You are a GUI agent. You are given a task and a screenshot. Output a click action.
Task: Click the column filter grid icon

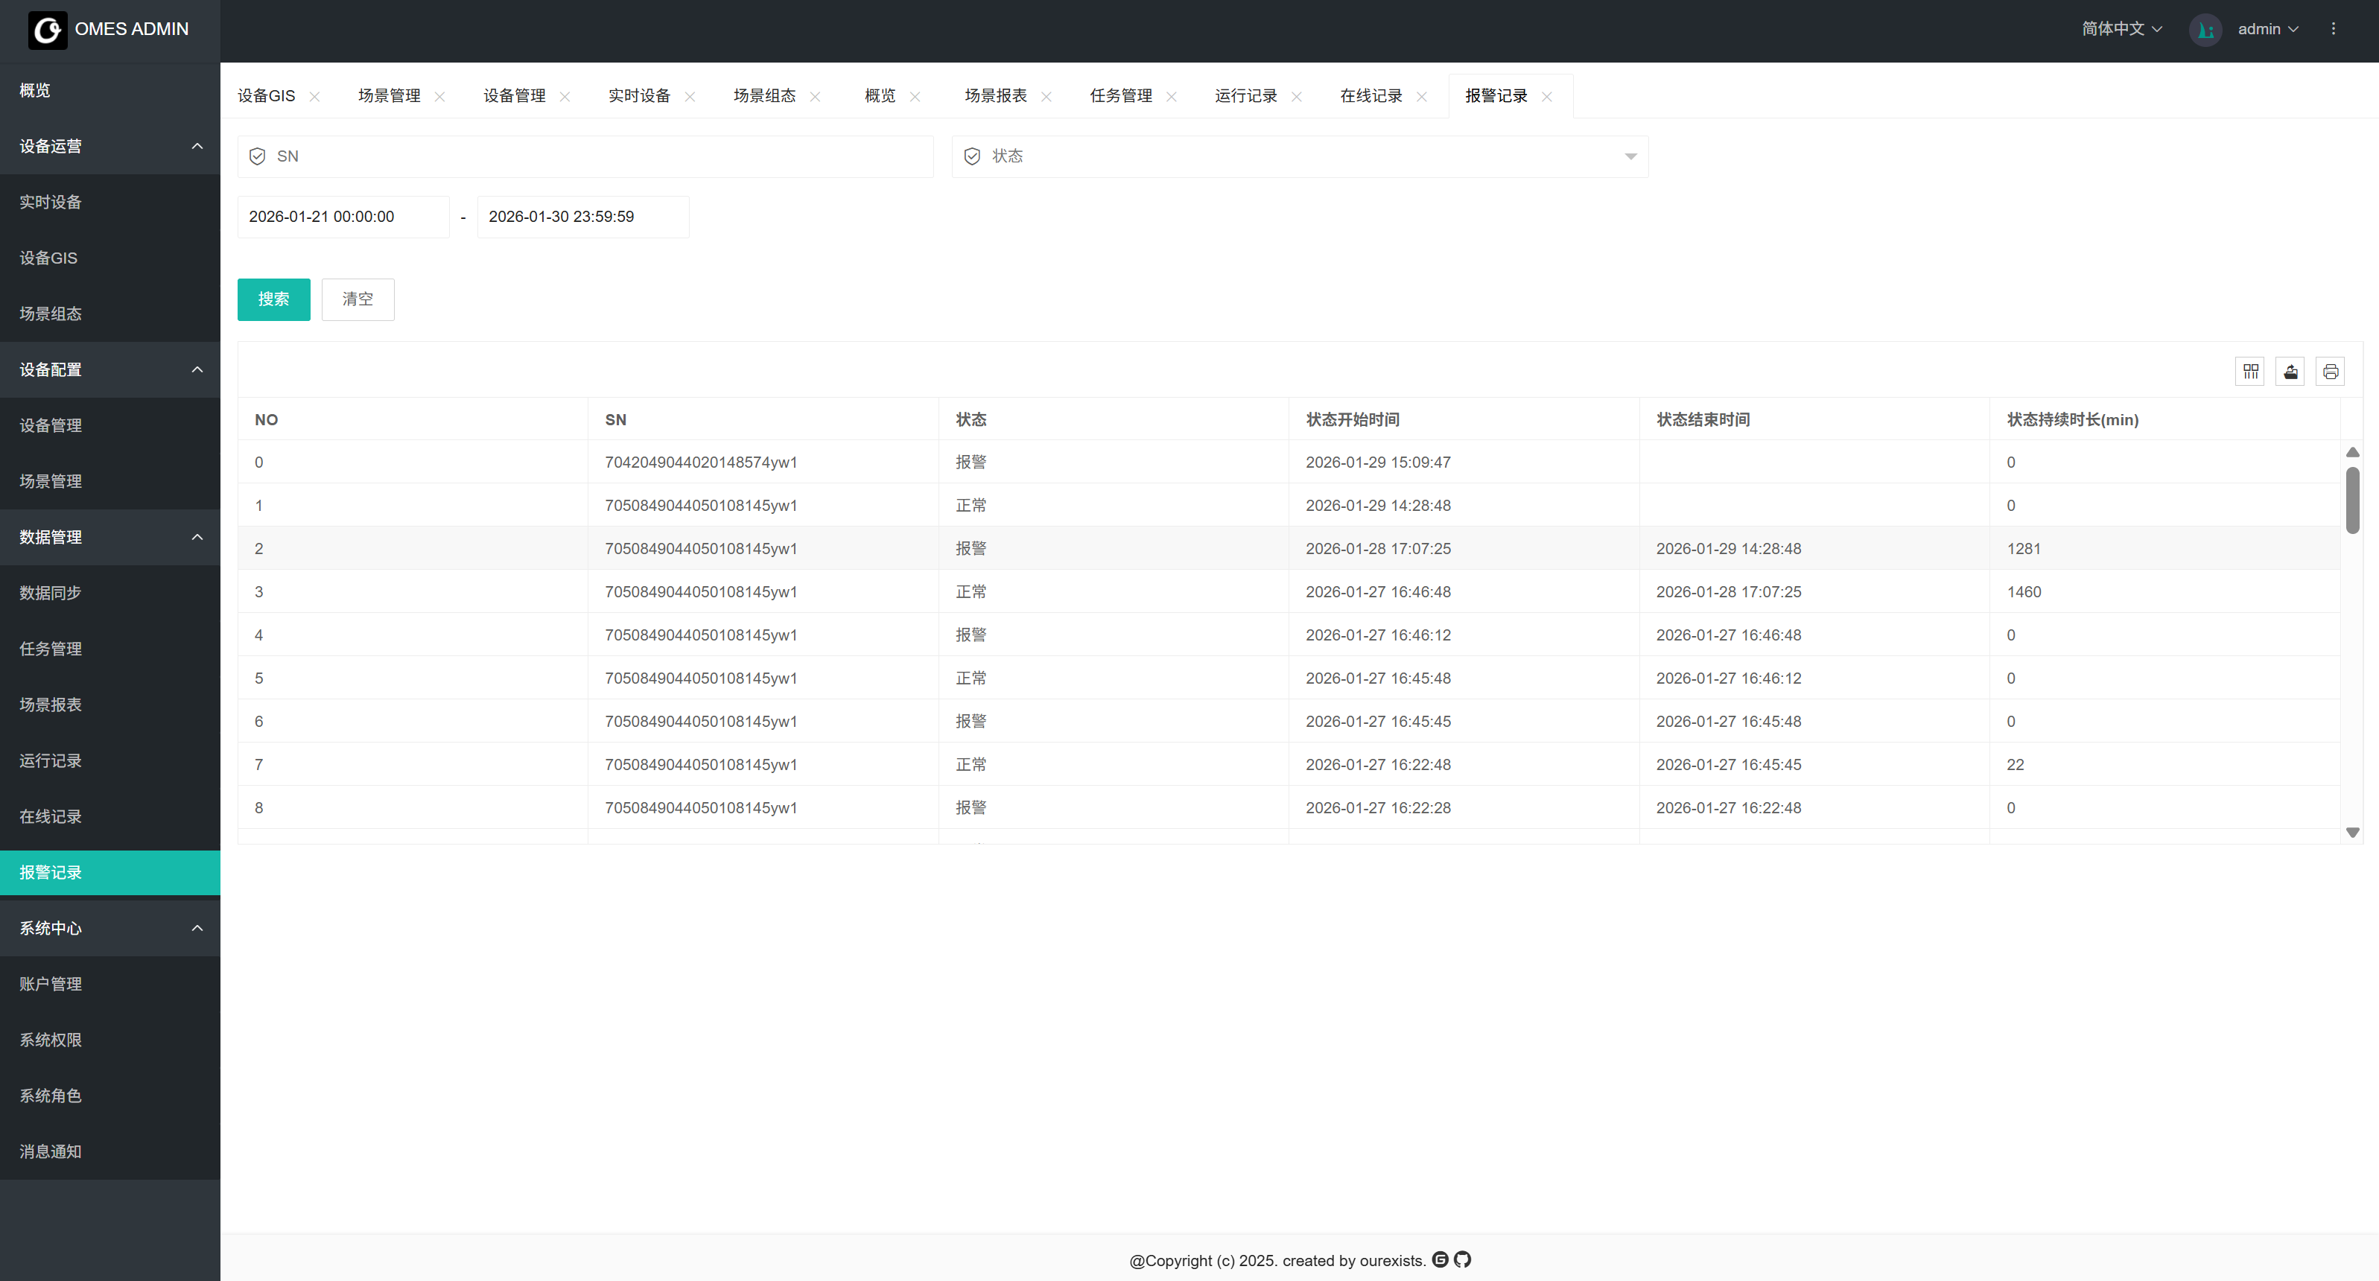2249,372
